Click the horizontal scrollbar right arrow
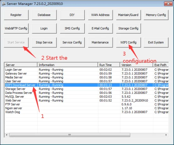Viewport: 174px width, 145px height. tap(166, 135)
